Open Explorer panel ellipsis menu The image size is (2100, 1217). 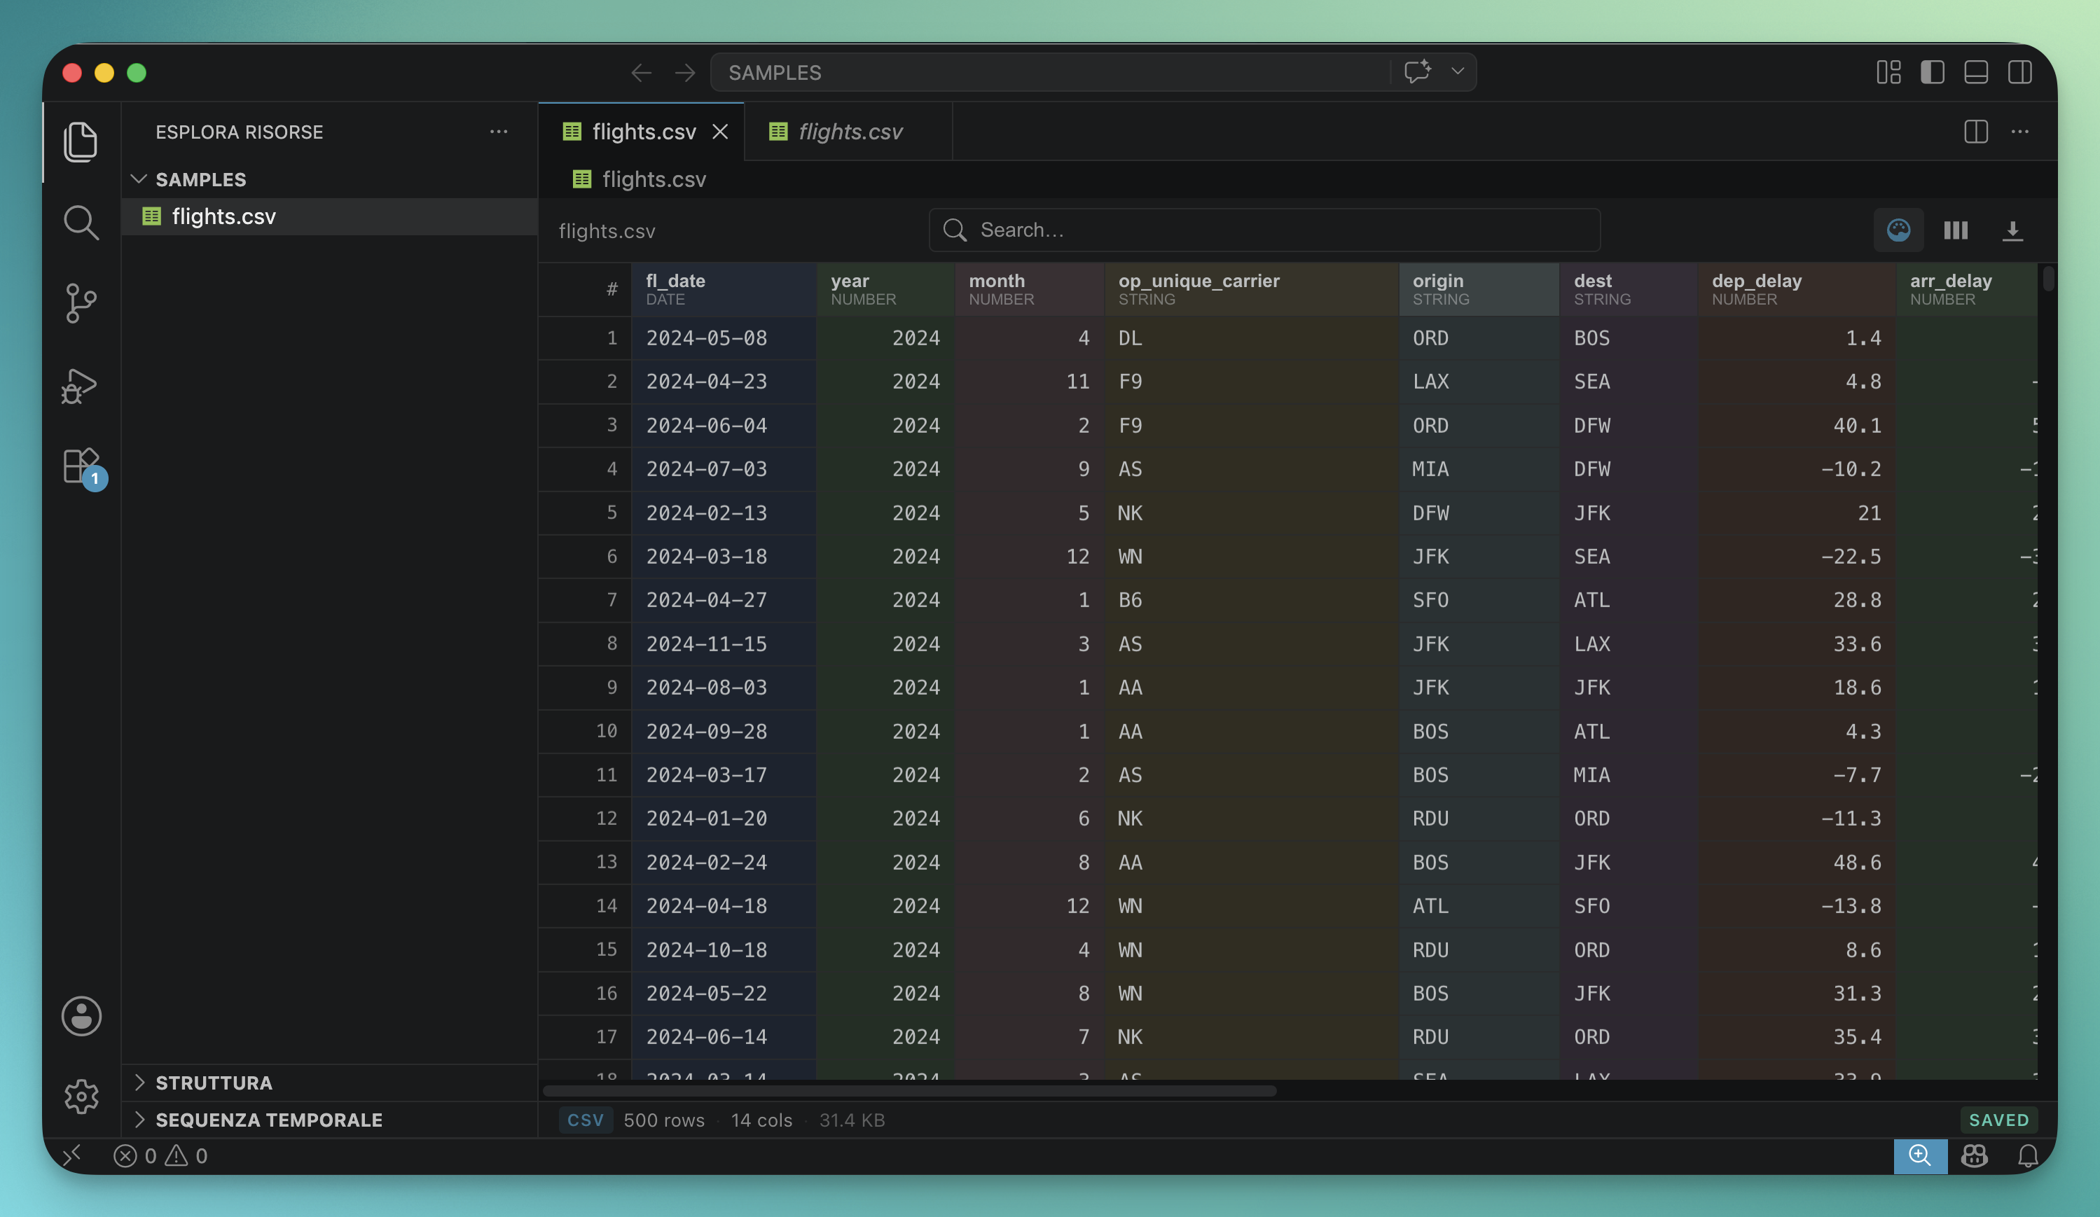tap(498, 132)
